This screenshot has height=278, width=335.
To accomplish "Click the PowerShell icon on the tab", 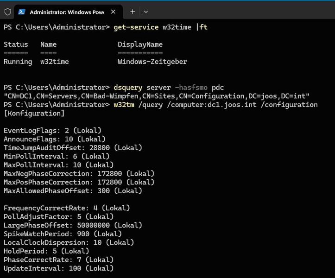I will coord(22,12).
